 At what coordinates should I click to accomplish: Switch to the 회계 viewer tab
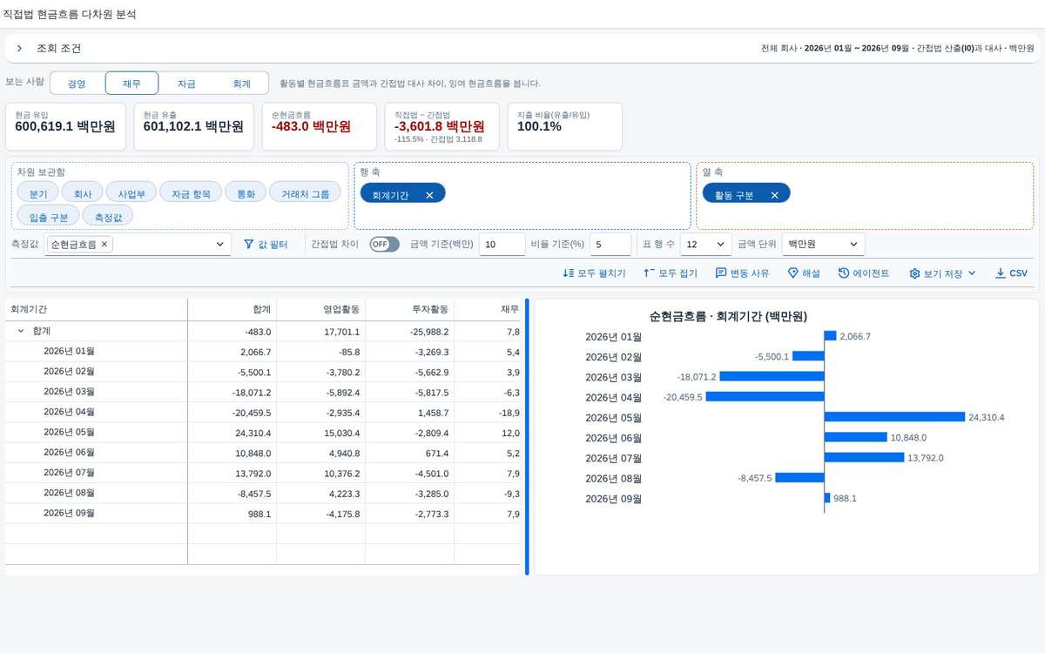(x=241, y=84)
